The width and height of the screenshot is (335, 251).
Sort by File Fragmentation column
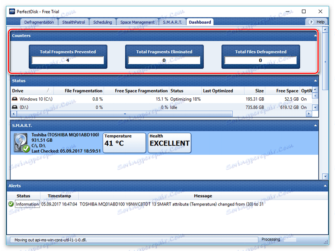click(x=79, y=91)
